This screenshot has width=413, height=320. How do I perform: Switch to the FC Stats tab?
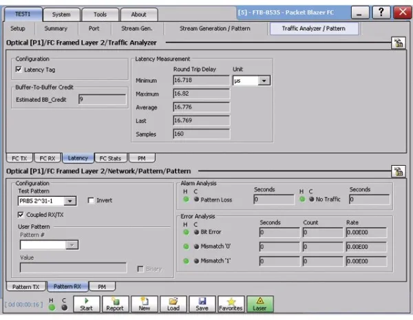[109, 158]
